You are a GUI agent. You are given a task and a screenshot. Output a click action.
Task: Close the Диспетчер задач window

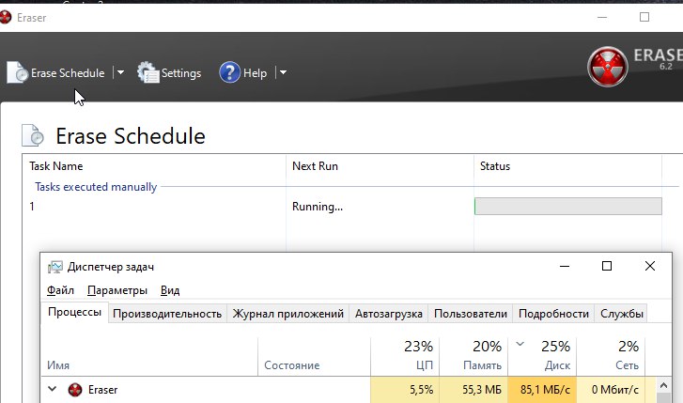pyautogui.click(x=650, y=266)
